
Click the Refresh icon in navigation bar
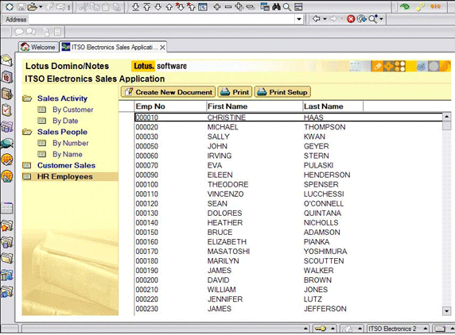click(361, 19)
